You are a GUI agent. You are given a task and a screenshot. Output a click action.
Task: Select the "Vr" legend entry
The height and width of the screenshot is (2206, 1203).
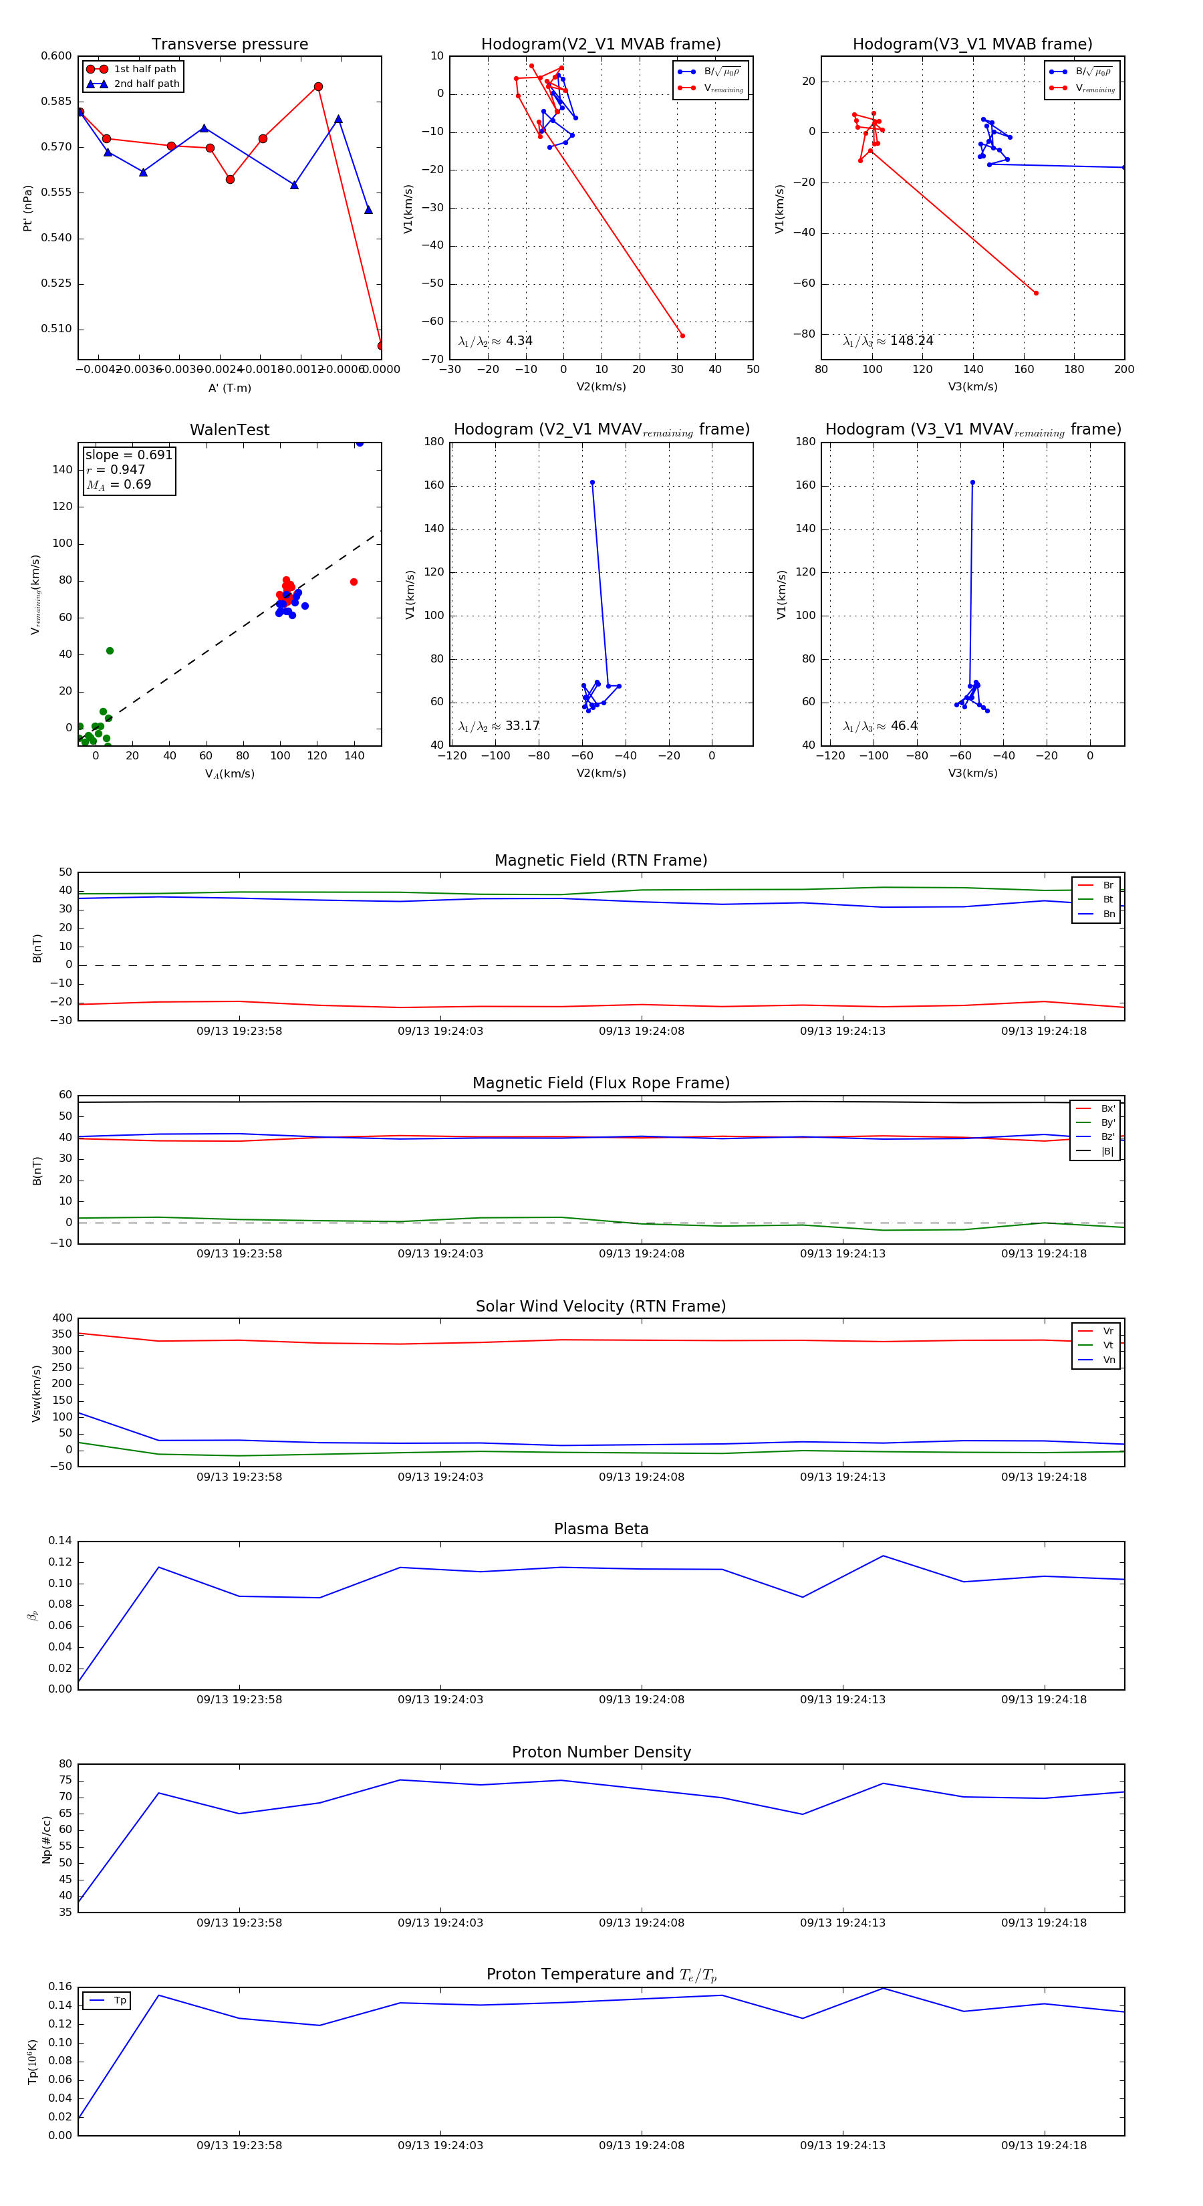[x=1096, y=1332]
